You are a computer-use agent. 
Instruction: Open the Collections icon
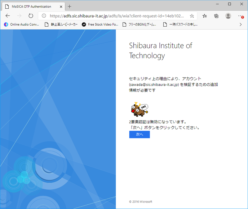click(216, 16)
